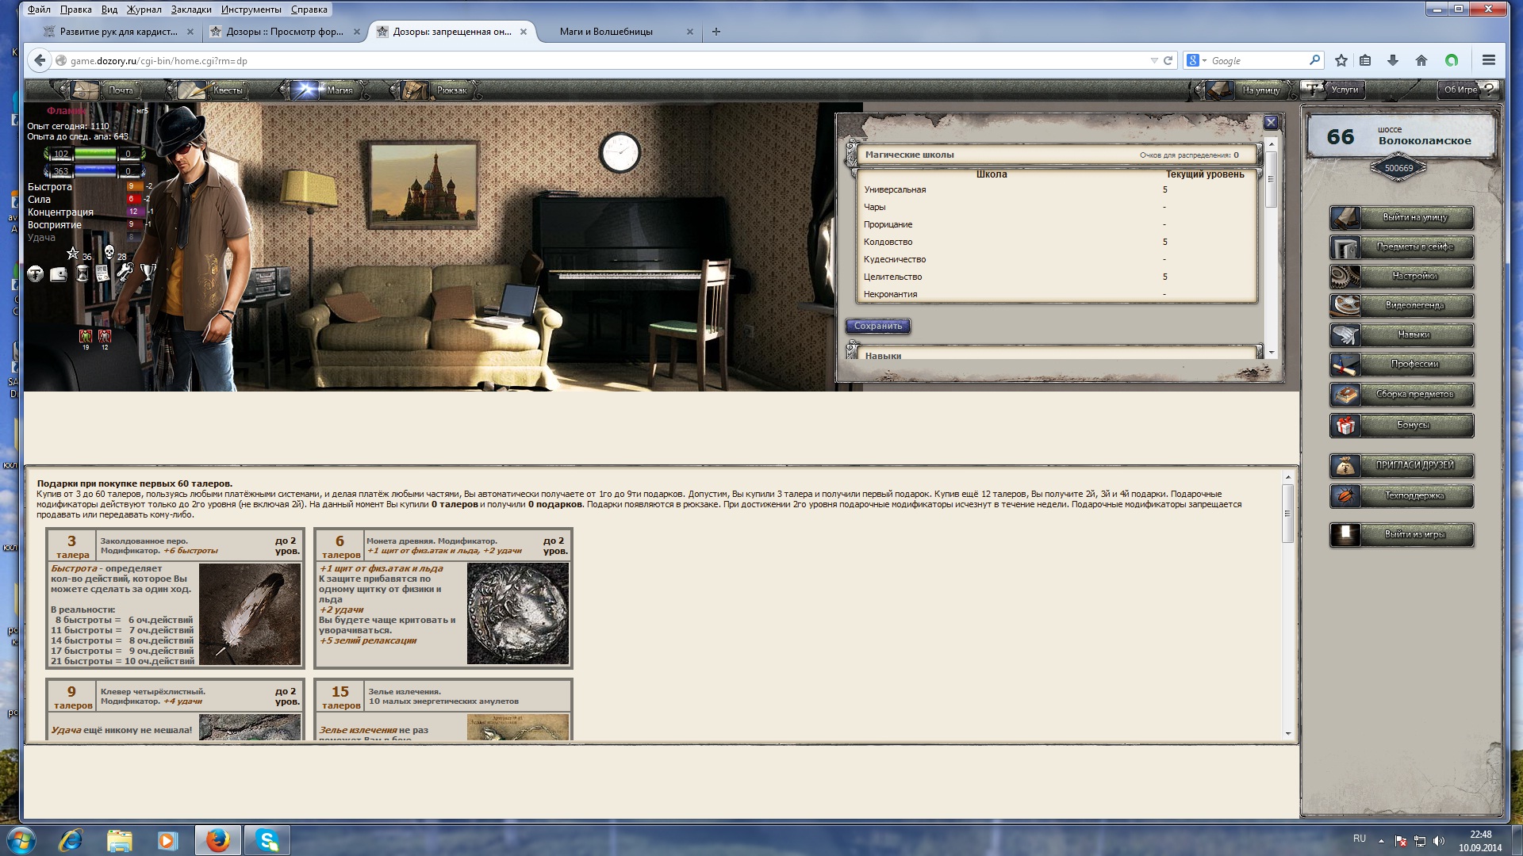Screen dimensions: 1523x856
Task: Open Google search engine dropdown arrow
Action: 1204,61
